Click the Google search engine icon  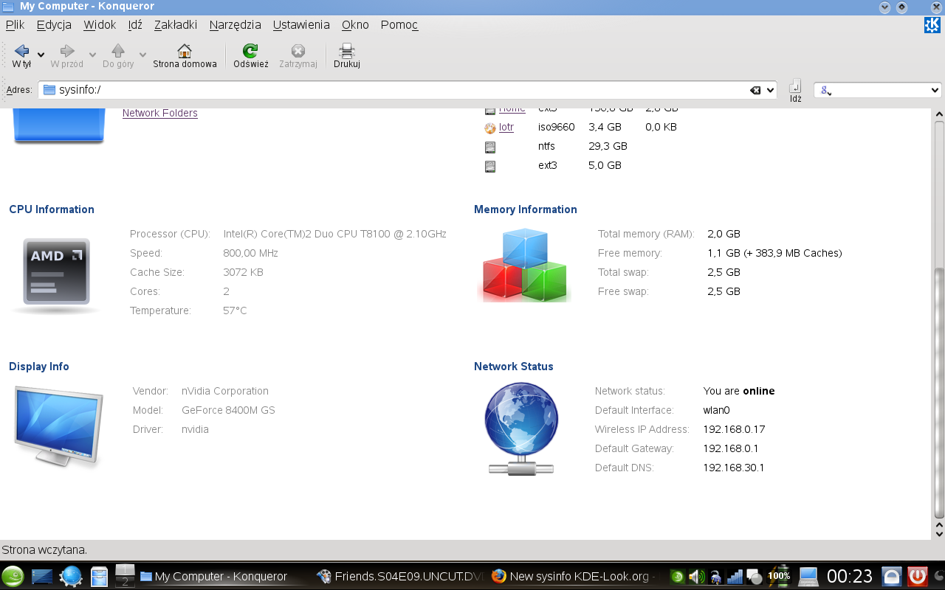pyautogui.click(x=826, y=90)
